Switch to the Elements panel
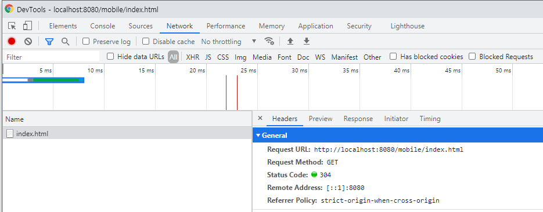Screen dimensions: 543x212 pos(63,26)
